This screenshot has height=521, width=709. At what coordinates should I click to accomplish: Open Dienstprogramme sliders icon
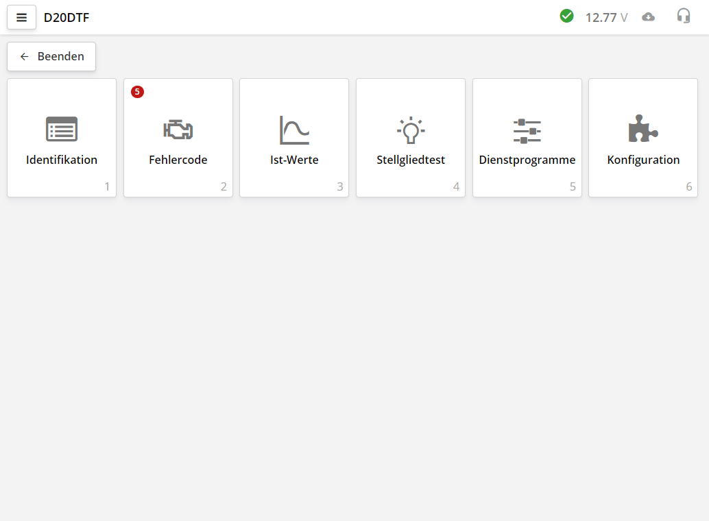527,129
